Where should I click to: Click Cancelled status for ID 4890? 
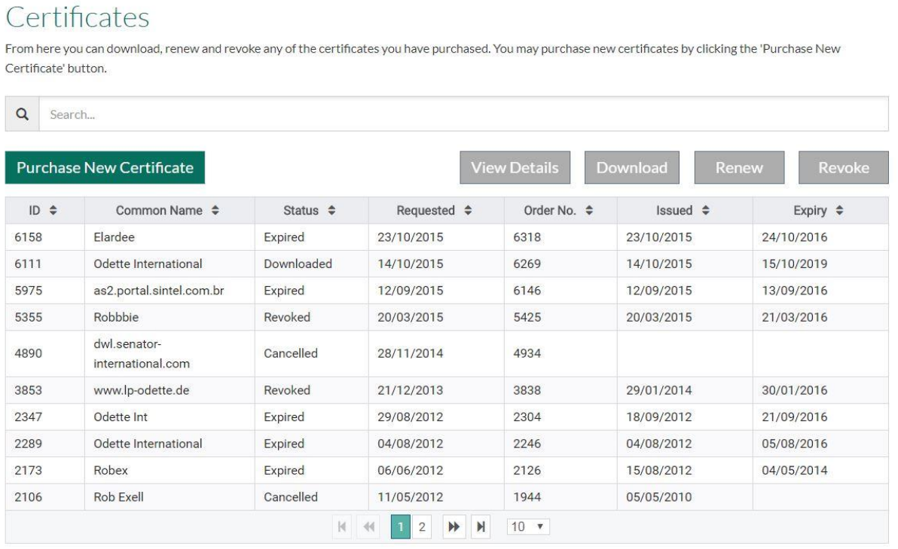coord(290,354)
